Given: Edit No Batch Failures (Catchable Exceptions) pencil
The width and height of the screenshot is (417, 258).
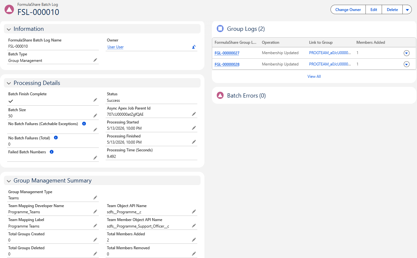Looking at the screenshot, I should pyautogui.click(x=95, y=130).
